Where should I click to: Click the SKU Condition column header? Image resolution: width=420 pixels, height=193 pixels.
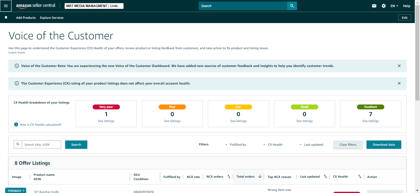(141, 177)
